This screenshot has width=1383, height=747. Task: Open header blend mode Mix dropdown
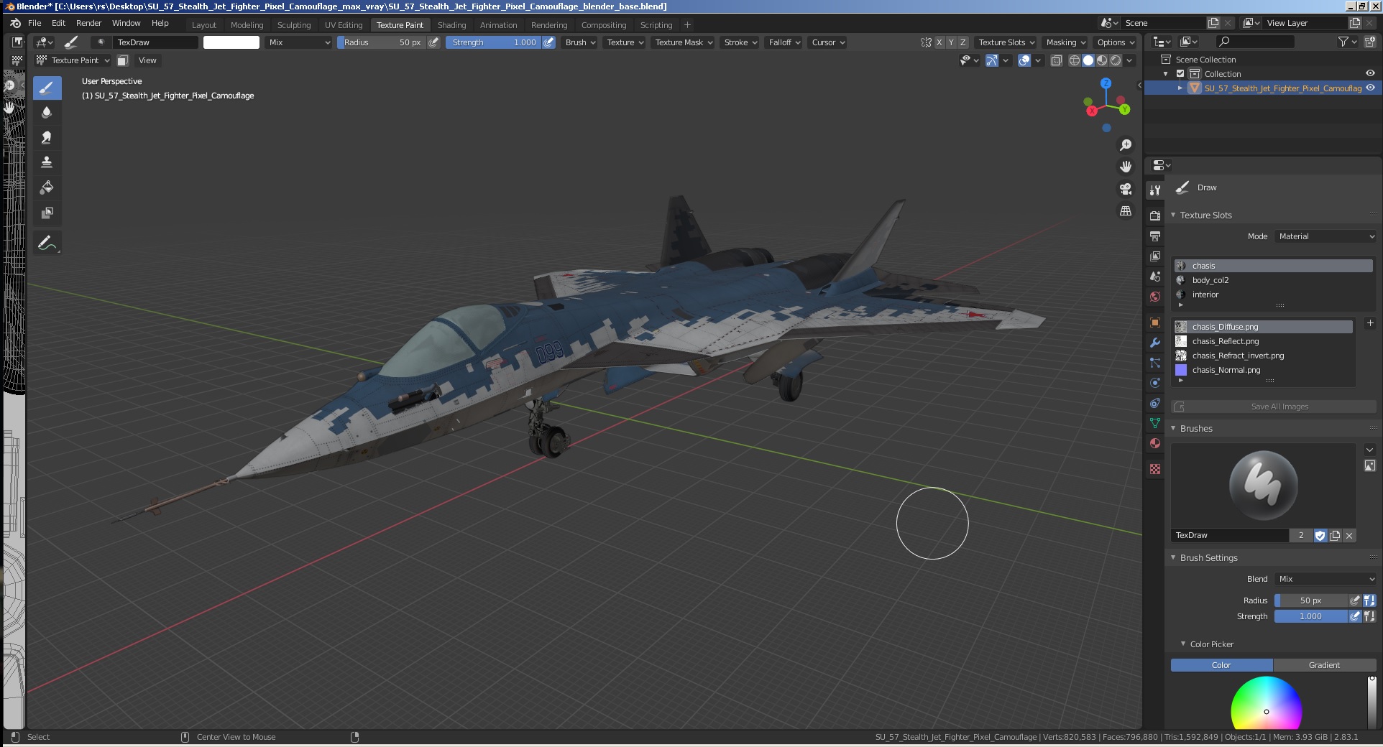coord(299,42)
